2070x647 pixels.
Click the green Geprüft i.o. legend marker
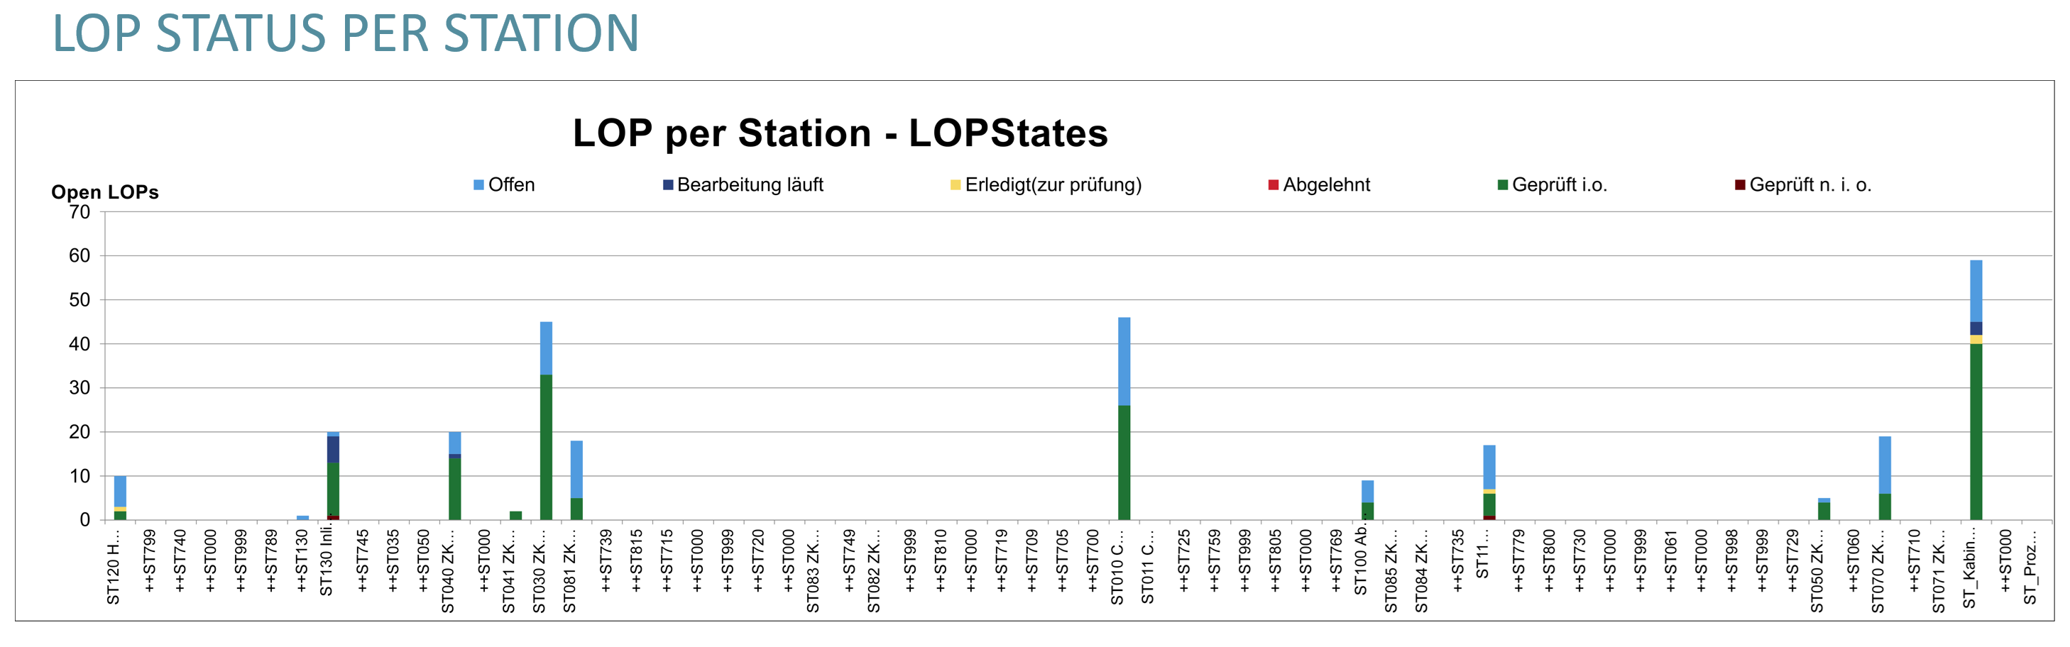tap(1502, 184)
